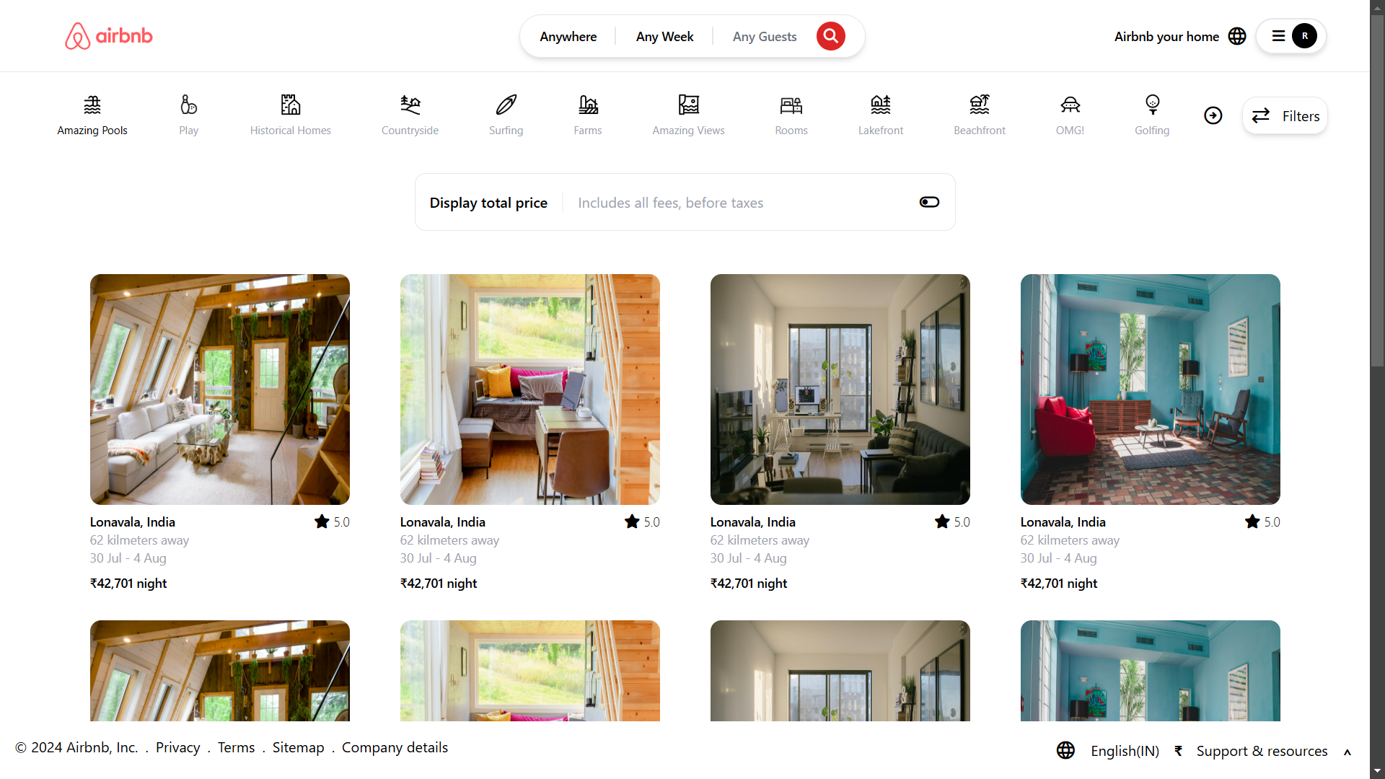
Task: Click the red search magnifier button
Action: point(830,36)
